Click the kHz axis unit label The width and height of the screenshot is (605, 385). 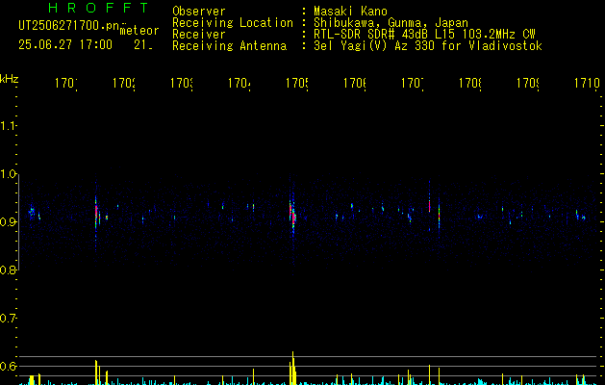pos(10,79)
